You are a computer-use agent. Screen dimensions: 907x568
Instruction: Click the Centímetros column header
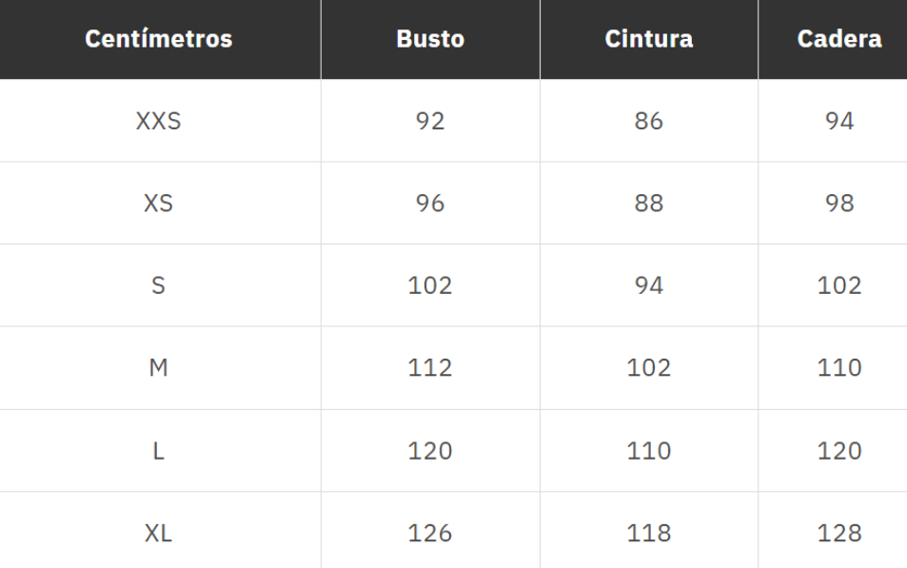159,39
